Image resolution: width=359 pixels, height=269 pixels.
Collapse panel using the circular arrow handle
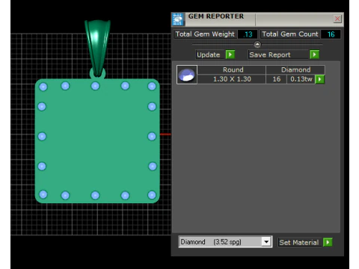tap(257, 44)
